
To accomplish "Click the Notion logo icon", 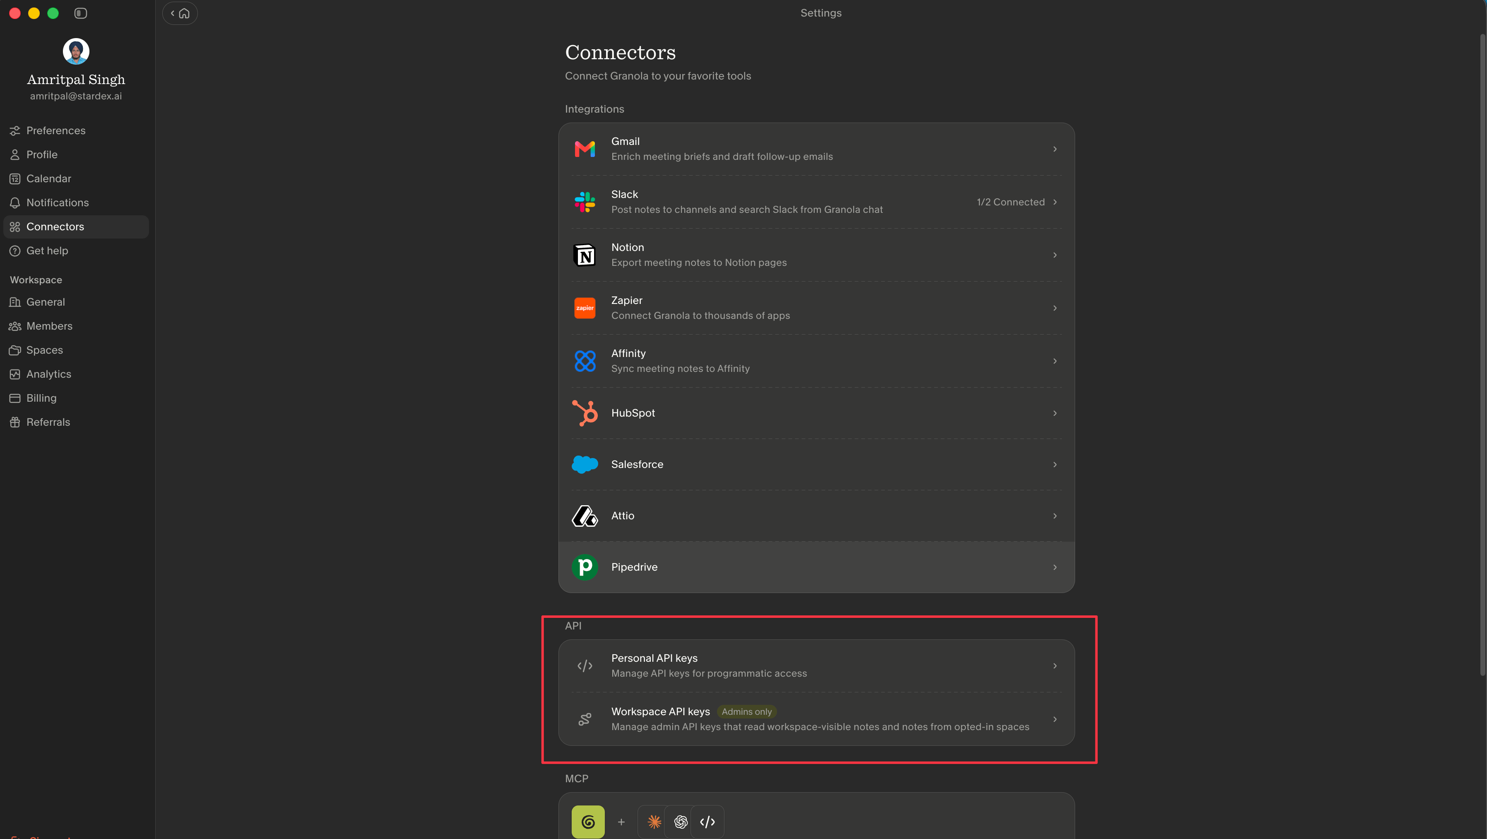I will pyautogui.click(x=585, y=255).
